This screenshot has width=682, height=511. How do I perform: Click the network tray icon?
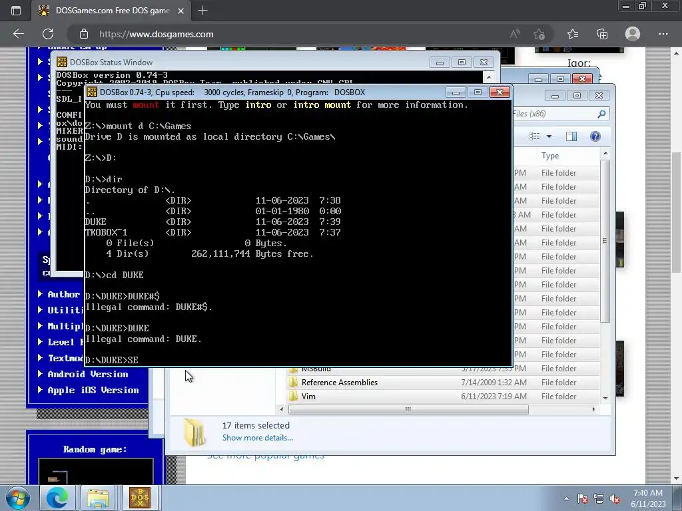click(599, 499)
